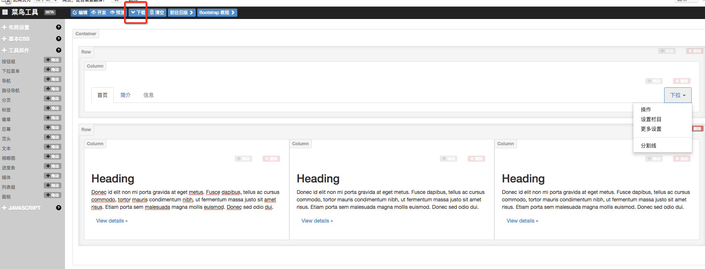Screen dimensions: 705x269
Task: Click the question mark beside 工具组件
Action: pyautogui.click(x=58, y=50)
